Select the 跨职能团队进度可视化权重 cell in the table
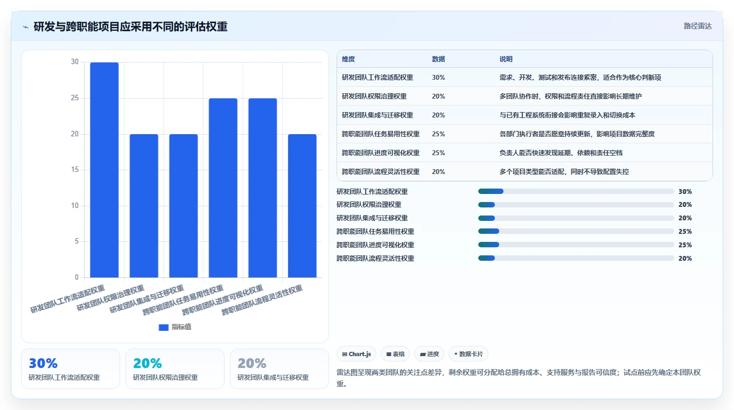 click(x=381, y=153)
